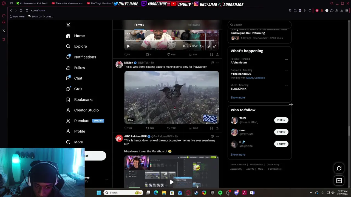Open account switcher dots in sidebar

click(107, 180)
